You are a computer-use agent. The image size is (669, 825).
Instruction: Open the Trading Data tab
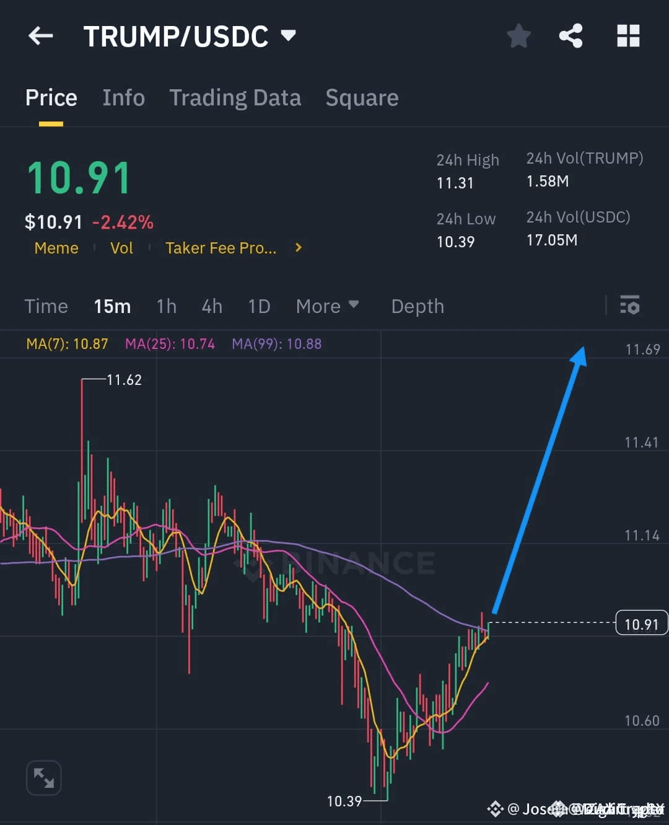pos(235,98)
